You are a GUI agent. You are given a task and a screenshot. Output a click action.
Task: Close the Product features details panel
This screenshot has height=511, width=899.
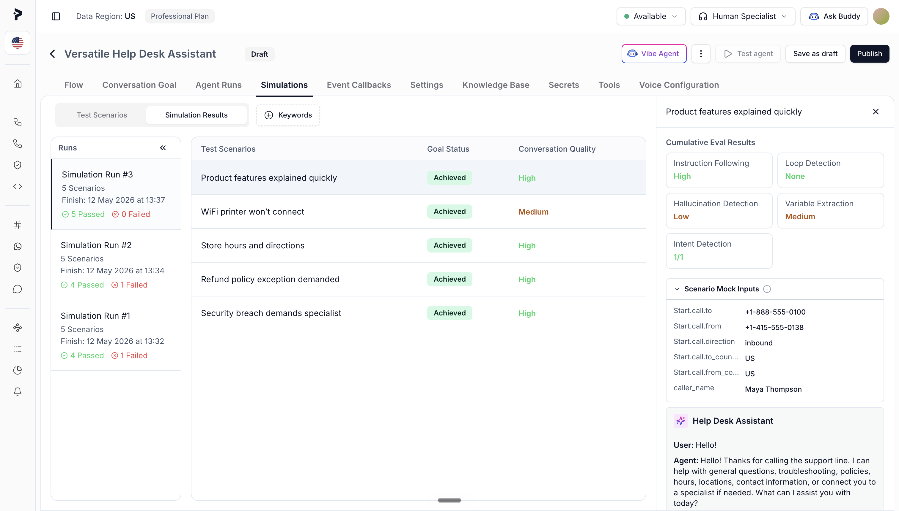point(876,112)
